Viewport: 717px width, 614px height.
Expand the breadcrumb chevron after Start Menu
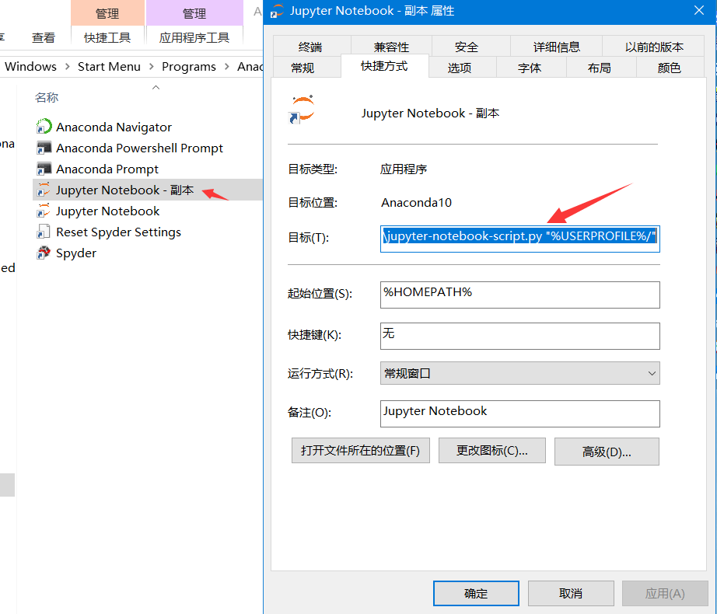(152, 67)
